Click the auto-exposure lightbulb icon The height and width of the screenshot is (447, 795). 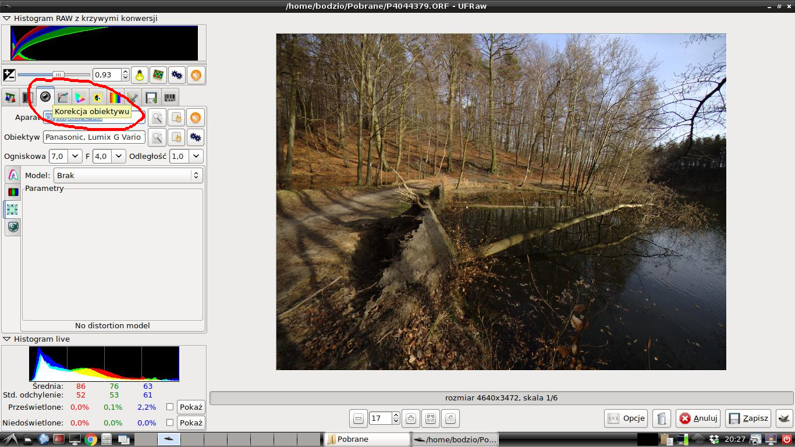140,75
